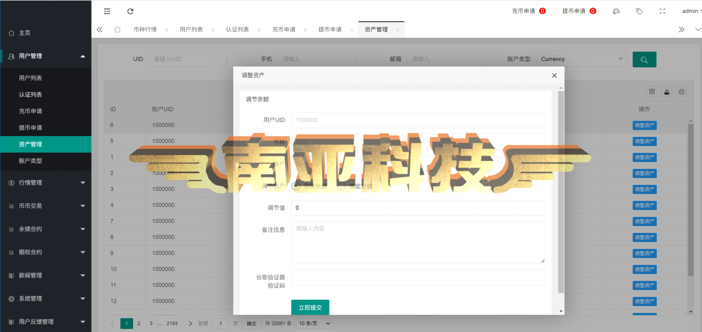Switch to the 认证列表 tab
The image size is (702, 332).
pyautogui.click(x=238, y=30)
